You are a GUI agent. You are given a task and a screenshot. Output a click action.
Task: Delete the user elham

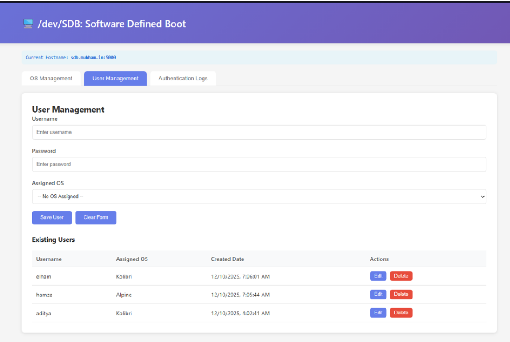[x=401, y=276]
